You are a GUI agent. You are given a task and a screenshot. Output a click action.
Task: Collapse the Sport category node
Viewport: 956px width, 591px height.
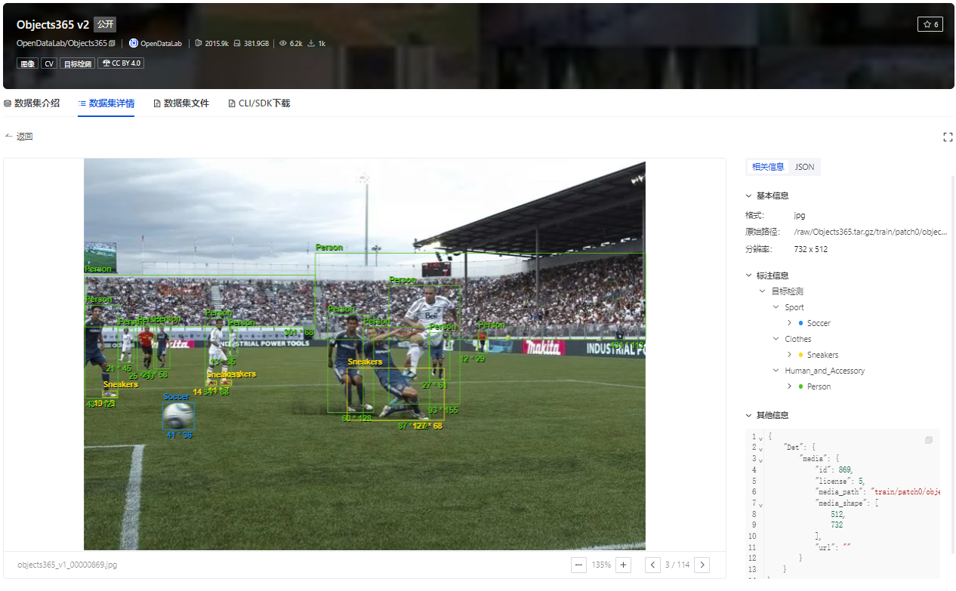point(776,307)
